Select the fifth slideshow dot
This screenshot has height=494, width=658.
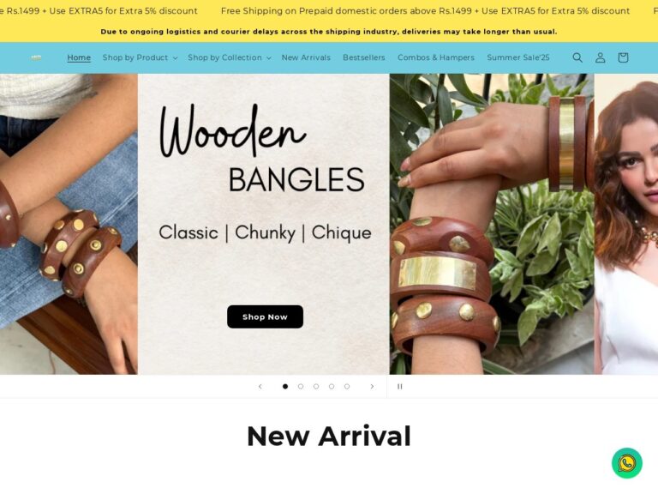coord(347,387)
